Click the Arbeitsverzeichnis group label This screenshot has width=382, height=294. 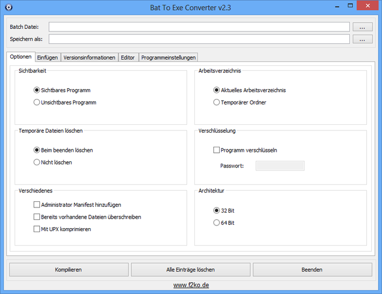220,71
